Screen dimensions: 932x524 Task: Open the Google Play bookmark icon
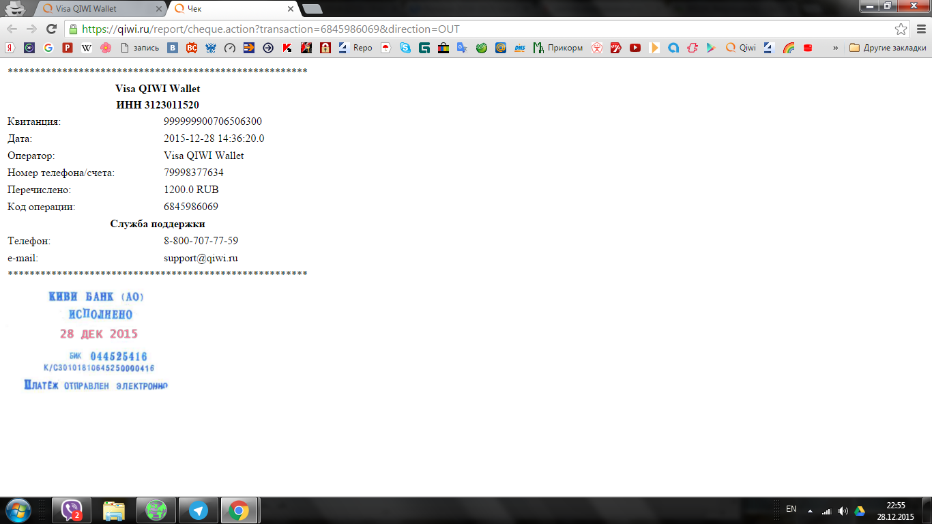(712, 48)
